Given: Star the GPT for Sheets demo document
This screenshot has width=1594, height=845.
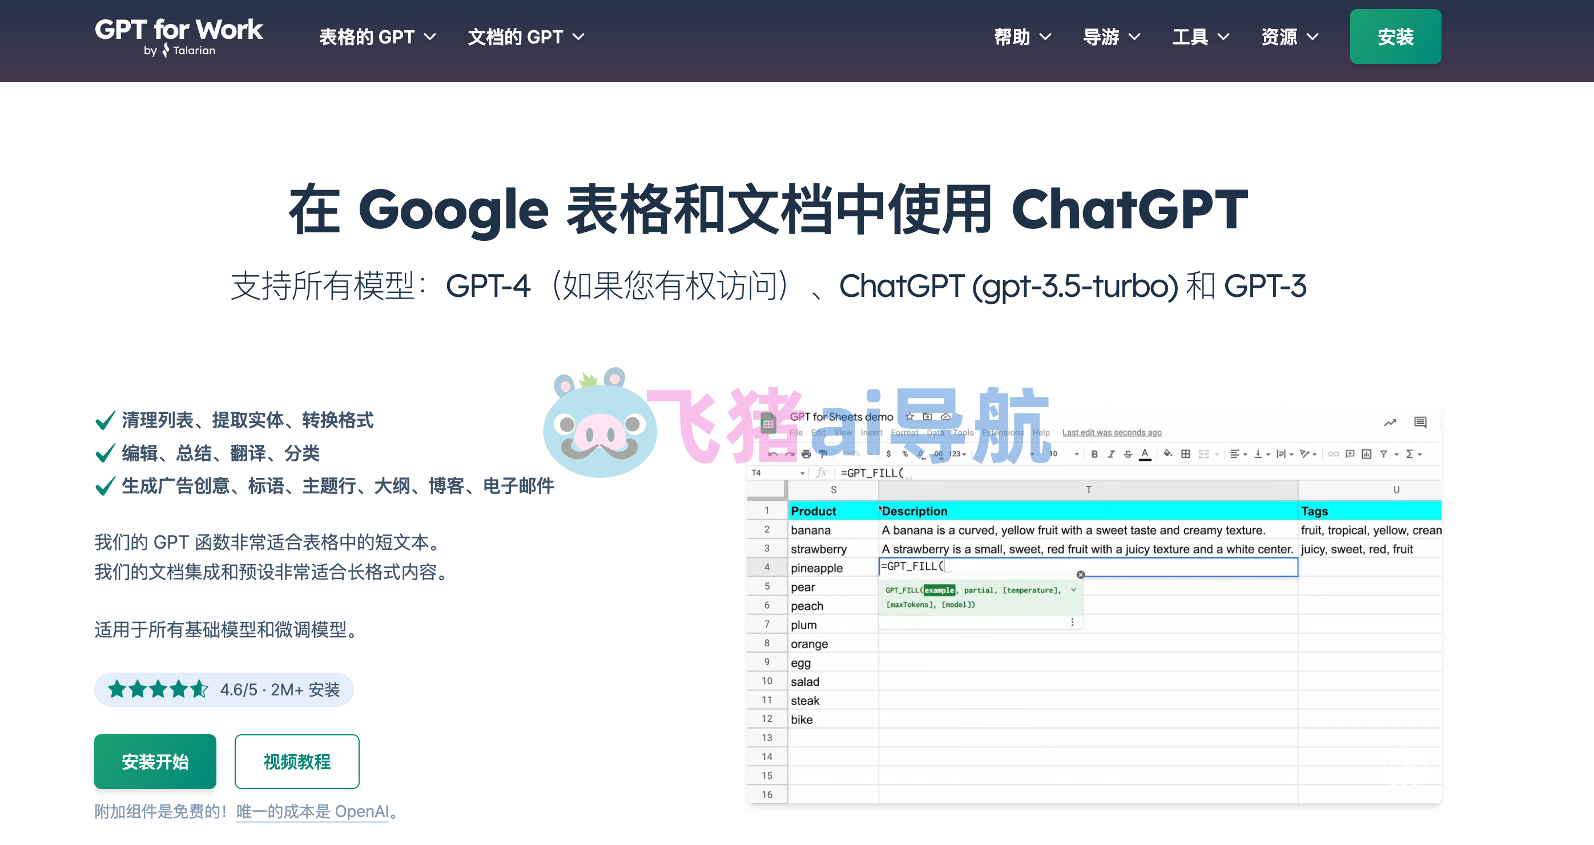Looking at the screenshot, I should tap(909, 416).
